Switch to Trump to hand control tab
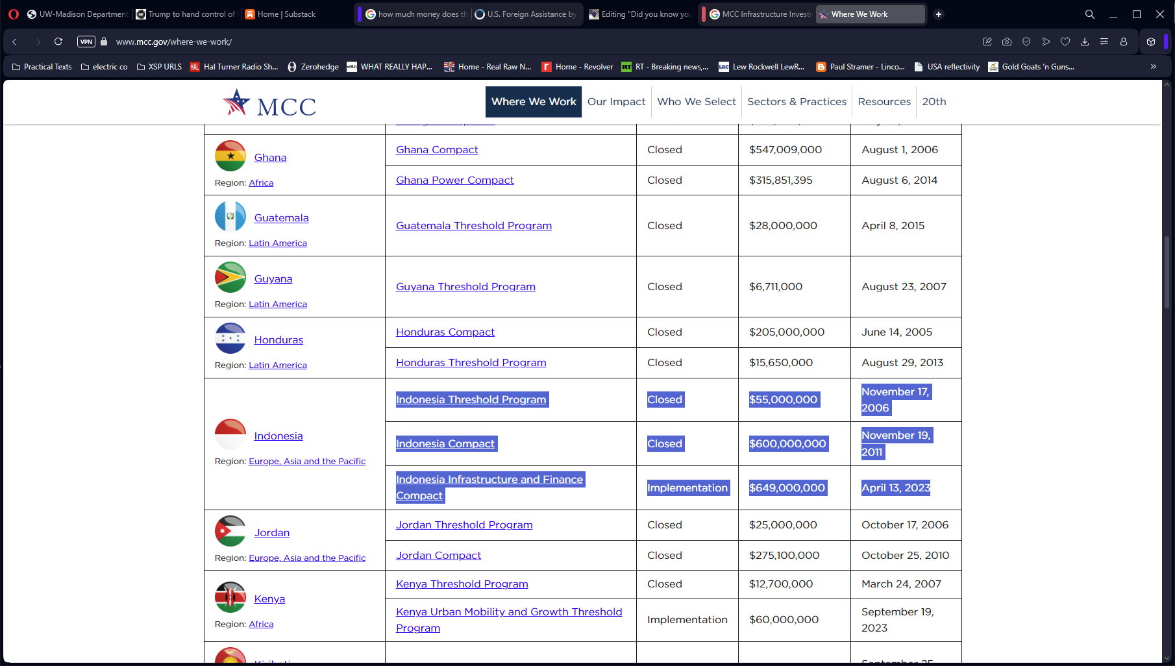Viewport: 1175px width, 666px height. click(x=186, y=14)
